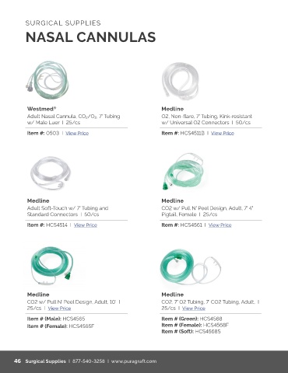
Task: Click the green 10' Pull N' Peel cannula image
Action: (x=52, y=266)
